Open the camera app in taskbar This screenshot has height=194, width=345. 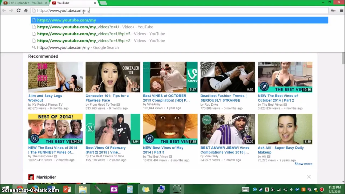pos(114,189)
